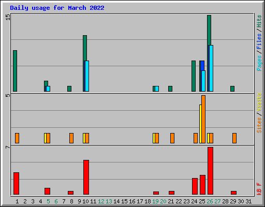Click the 'Visits' legend label
Image resolution: width=265 pixels, height=207 pixels.
tap(259, 102)
